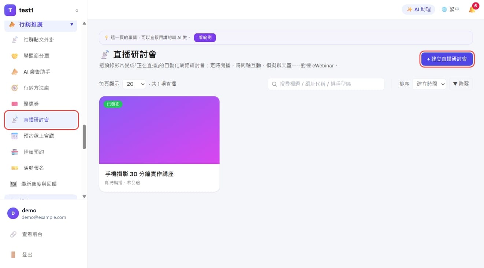Click the demo user avatar

13,213
